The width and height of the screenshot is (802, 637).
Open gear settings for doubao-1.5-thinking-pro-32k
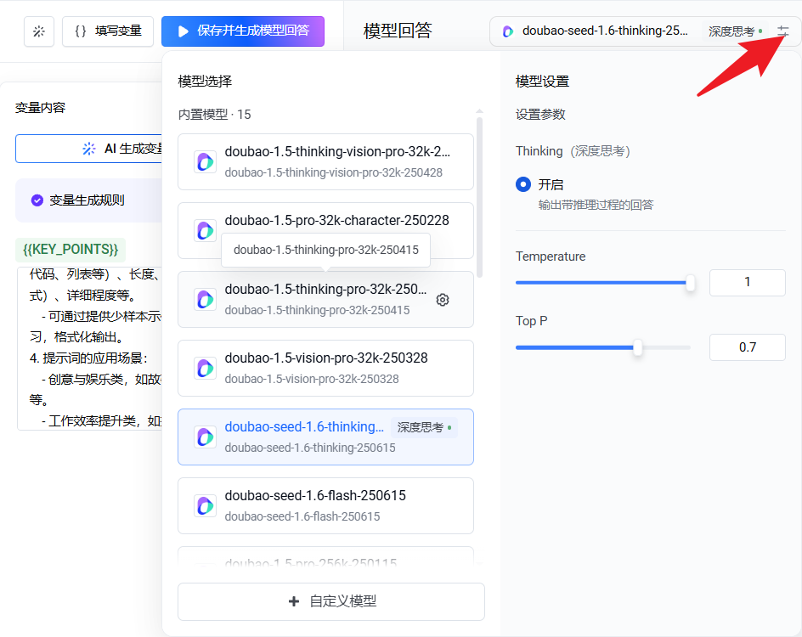coord(443,300)
